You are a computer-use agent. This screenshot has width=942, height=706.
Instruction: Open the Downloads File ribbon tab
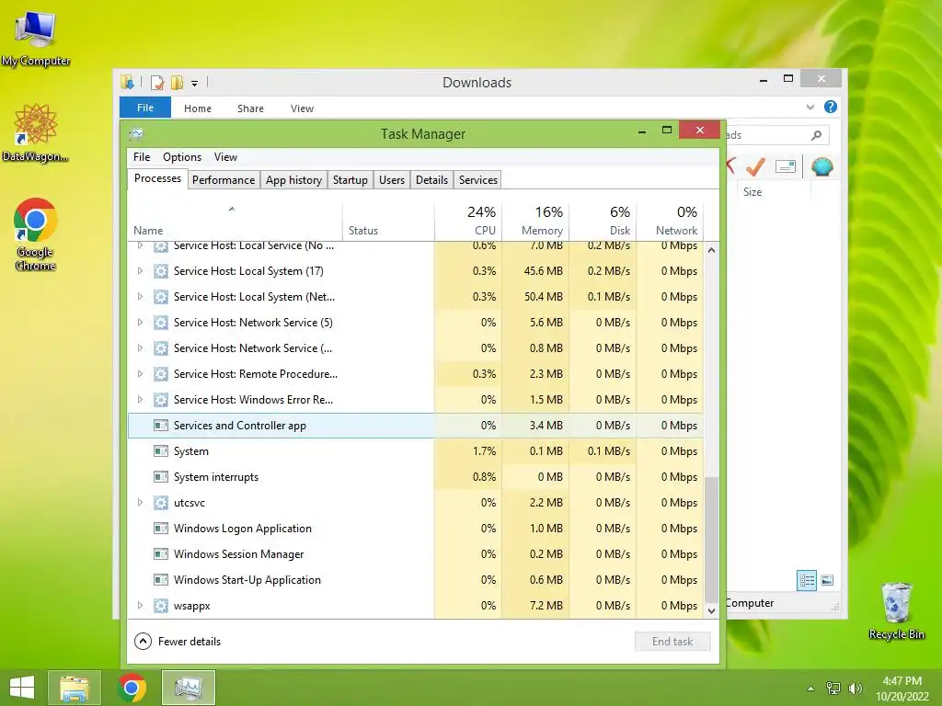point(145,108)
